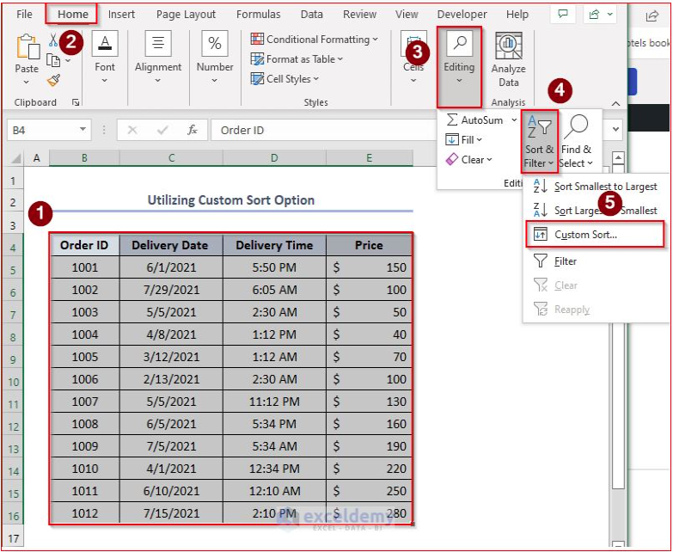Click Filter in the sort menu
The image size is (673, 552).
tap(566, 261)
